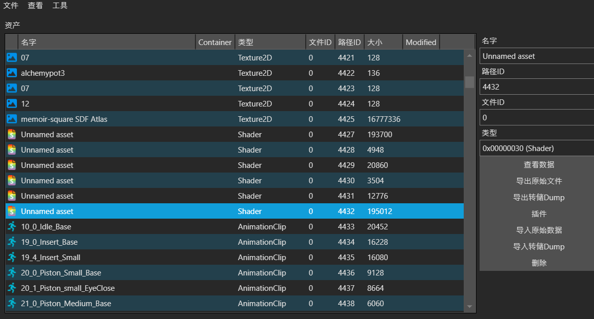Open the 查看 menu

click(x=35, y=6)
